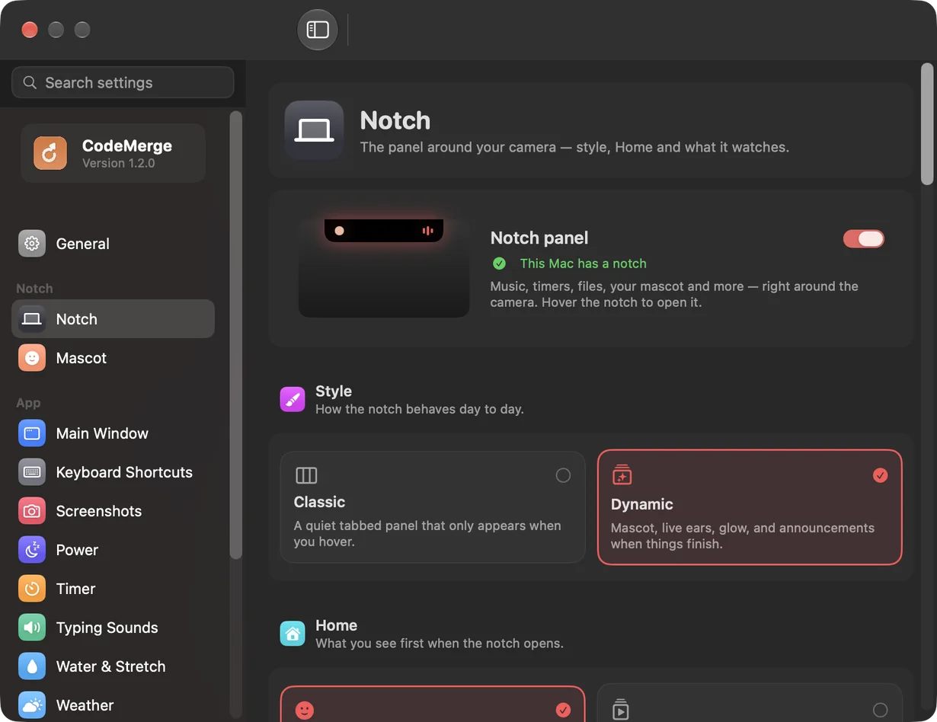Click the Screenshots camera icon
937x722 pixels.
[32, 511]
